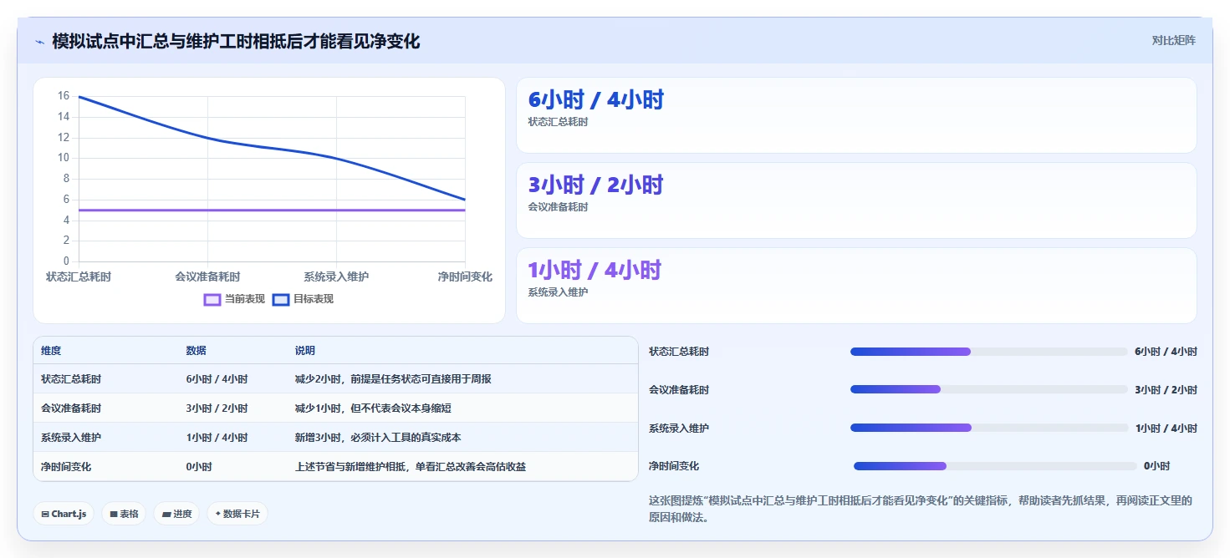Image resolution: width=1230 pixels, height=558 pixels.
Task: Click table data cell 0小时
Action: pyautogui.click(x=199, y=467)
